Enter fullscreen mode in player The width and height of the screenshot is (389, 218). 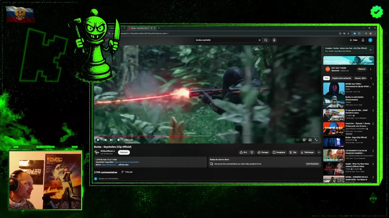316,140
